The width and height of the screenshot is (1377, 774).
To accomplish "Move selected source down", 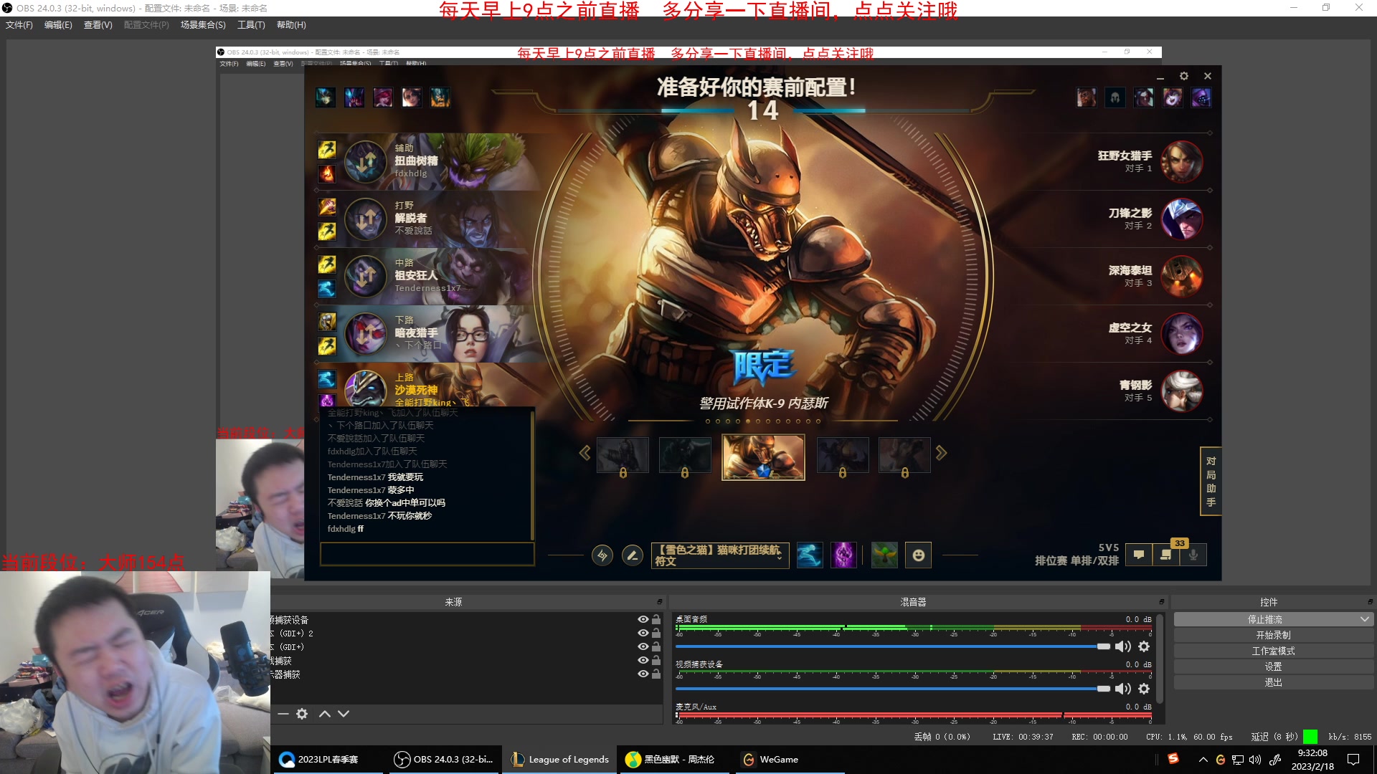I will pyautogui.click(x=344, y=714).
